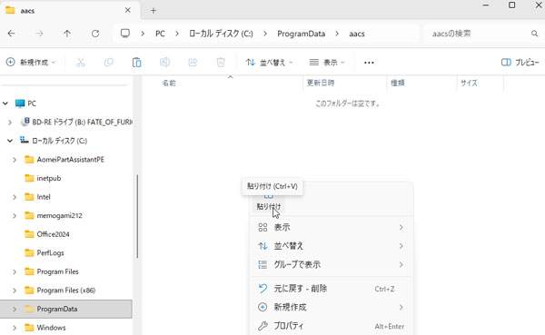Sort by 更新日時 column header
The height and width of the screenshot is (335, 545).
point(321,83)
